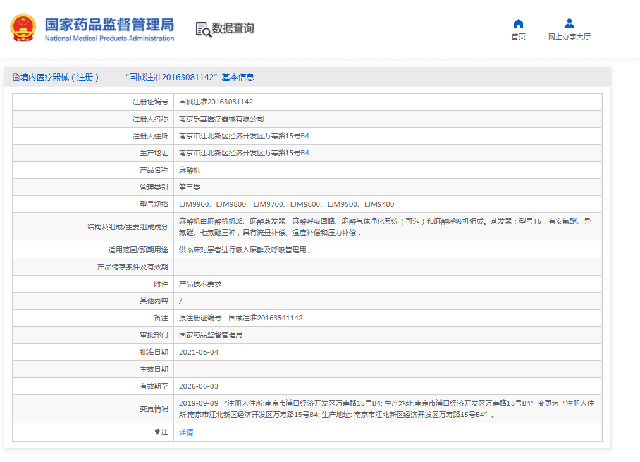640x462 pixels.
Task: Click the 产品技术要求 attachment entry
Action: coord(200,284)
